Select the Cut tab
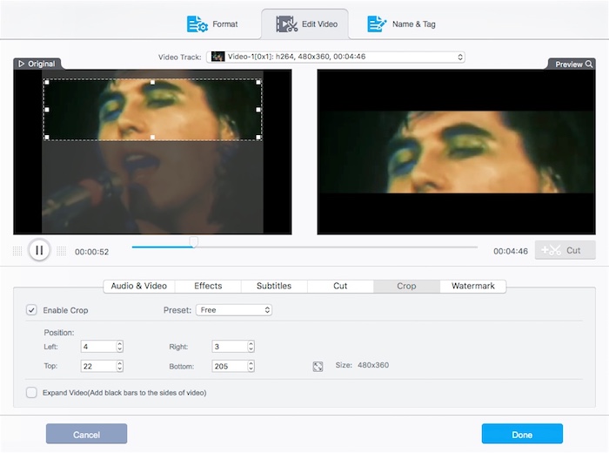The image size is (609, 453). (340, 287)
